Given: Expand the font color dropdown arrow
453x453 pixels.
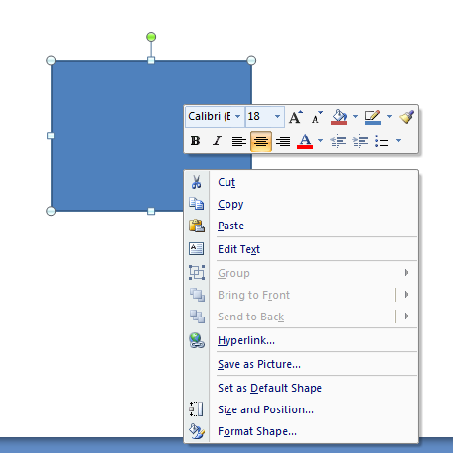Looking at the screenshot, I should click(x=320, y=141).
